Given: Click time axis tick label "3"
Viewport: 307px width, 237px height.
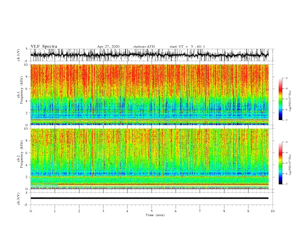Looking at the screenshot, I should coord(103,211).
